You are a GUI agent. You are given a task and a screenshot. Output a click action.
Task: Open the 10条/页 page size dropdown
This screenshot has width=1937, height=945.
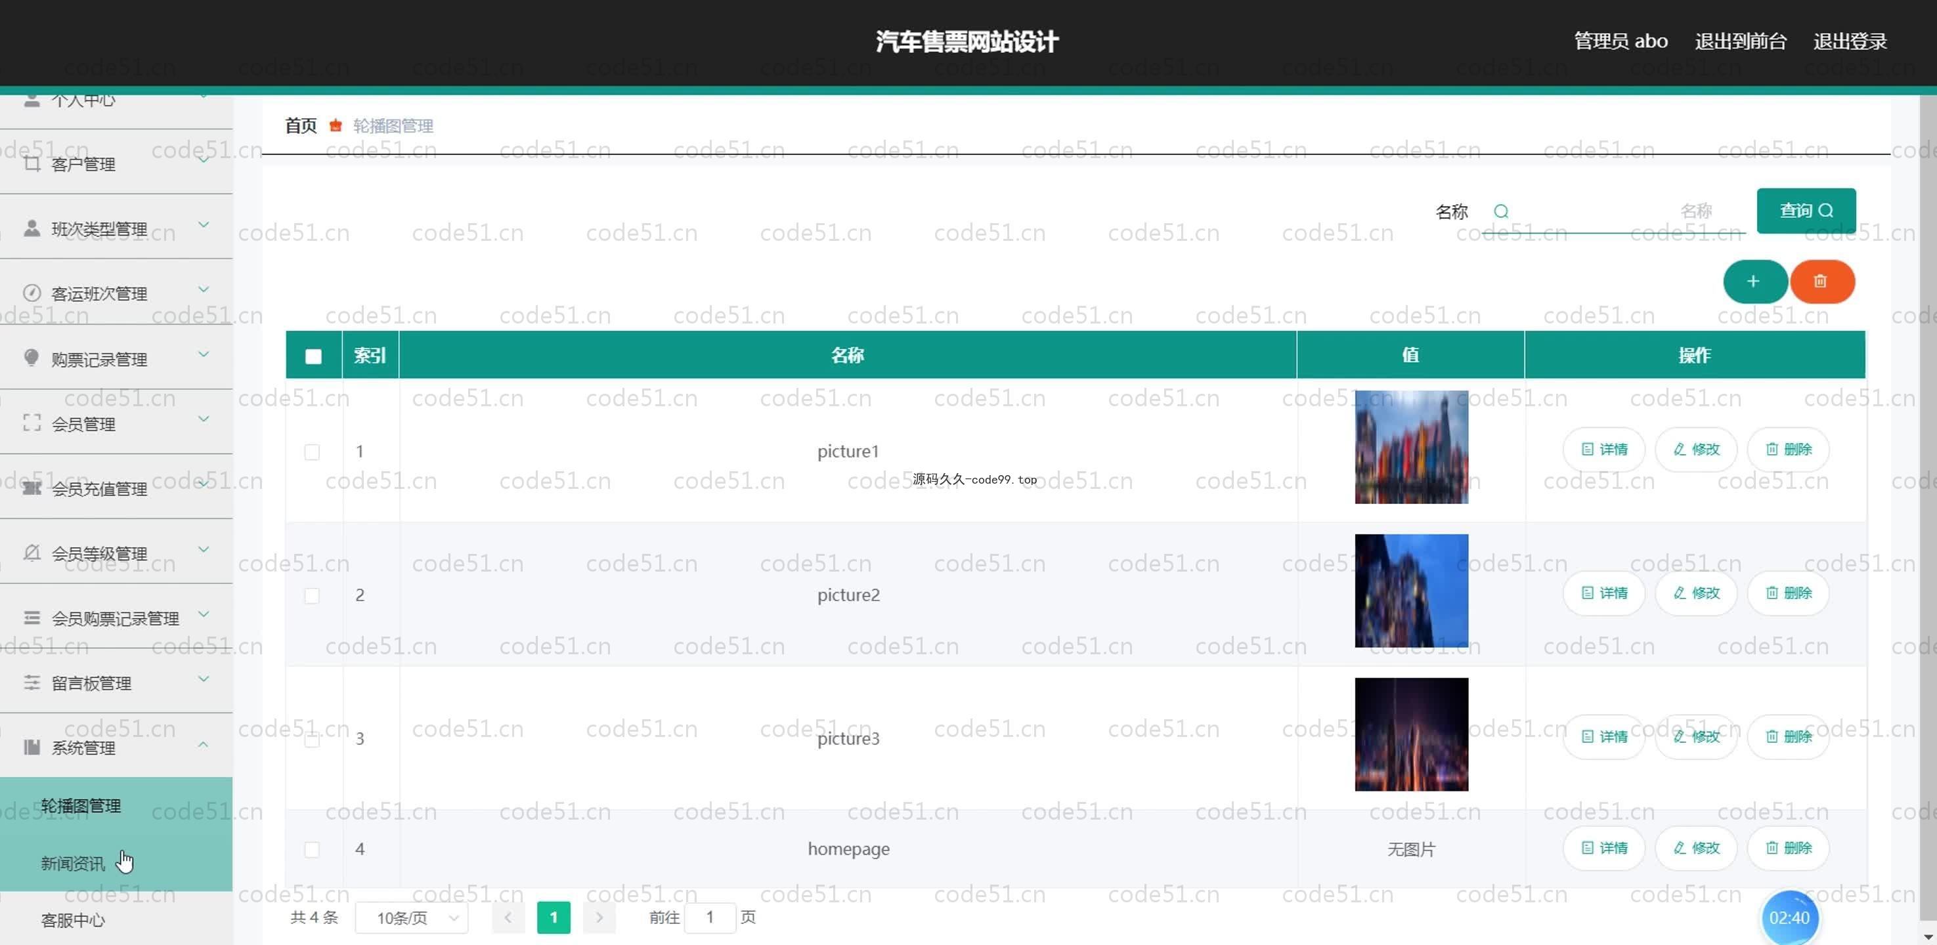pos(411,918)
